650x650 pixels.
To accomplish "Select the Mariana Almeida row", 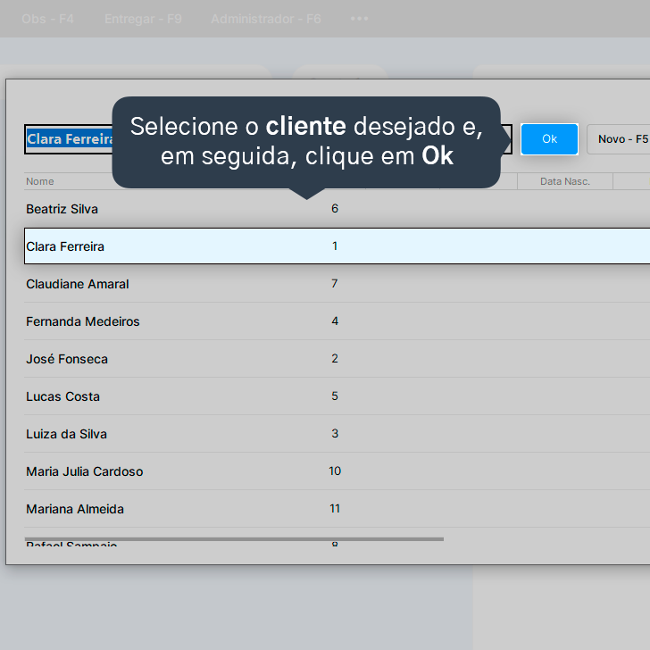I will tap(337, 509).
